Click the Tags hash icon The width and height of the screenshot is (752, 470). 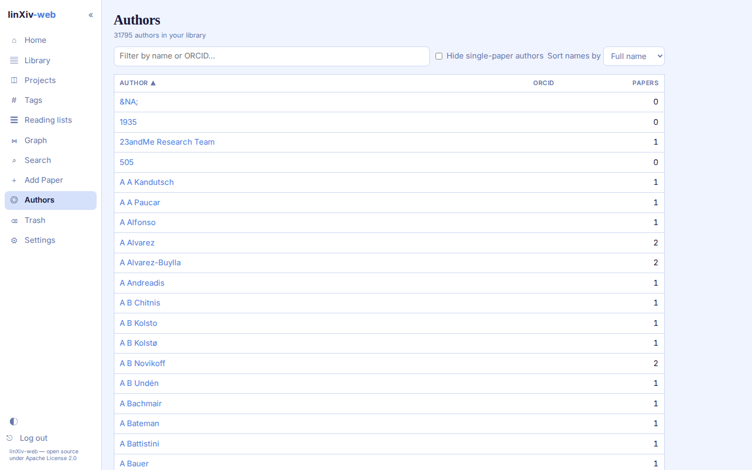pyautogui.click(x=14, y=100)
